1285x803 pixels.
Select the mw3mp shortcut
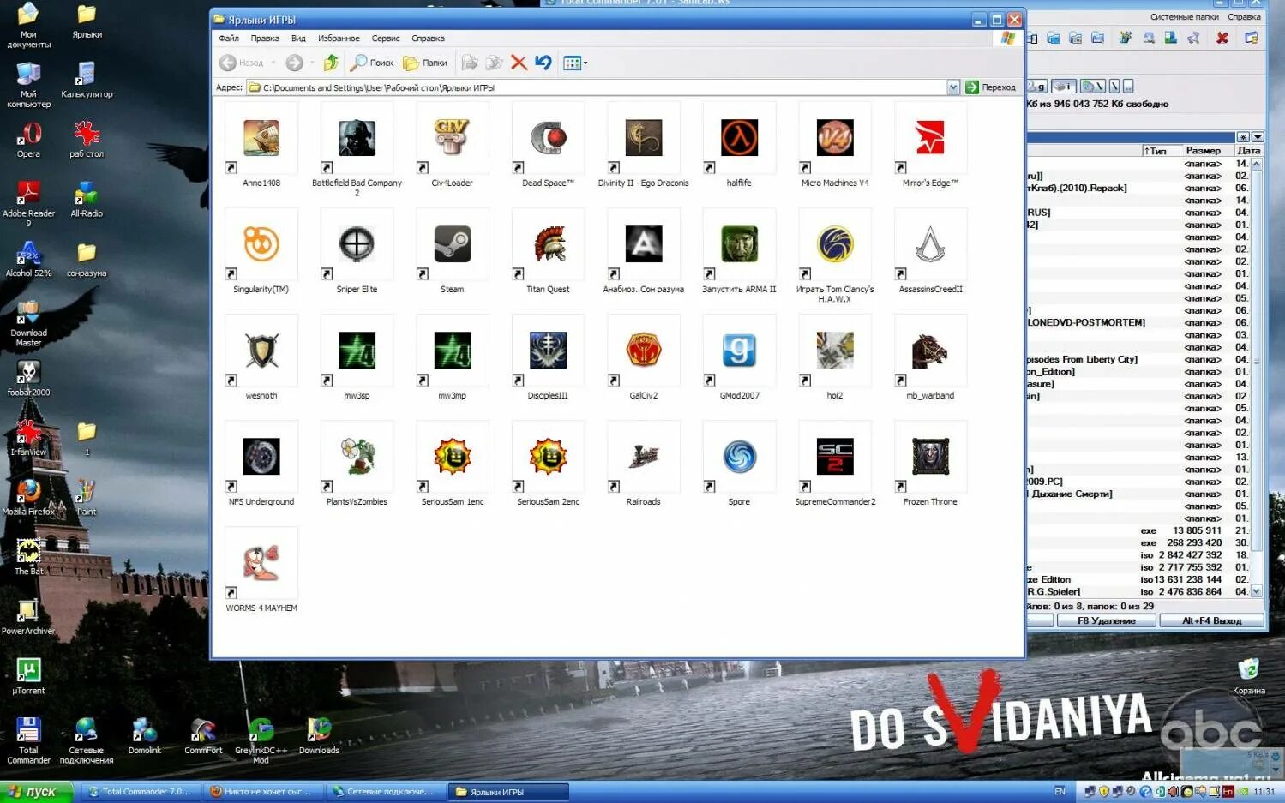(452, 351)
